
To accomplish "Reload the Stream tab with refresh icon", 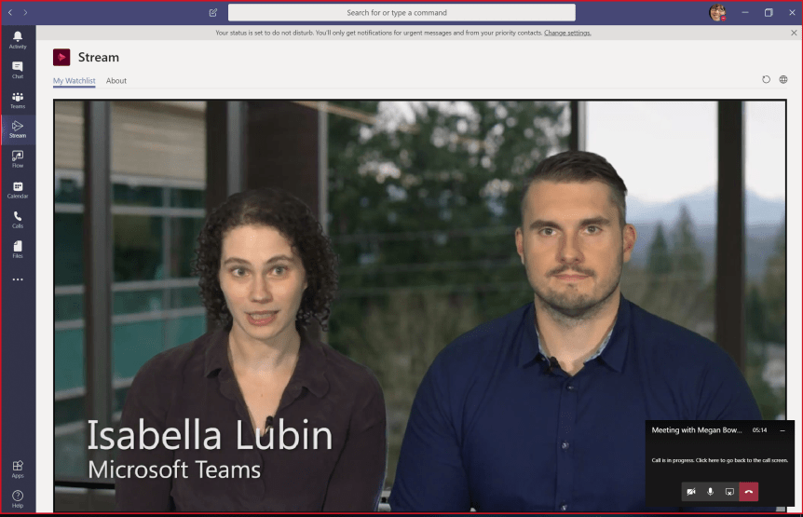I will 766,80.
